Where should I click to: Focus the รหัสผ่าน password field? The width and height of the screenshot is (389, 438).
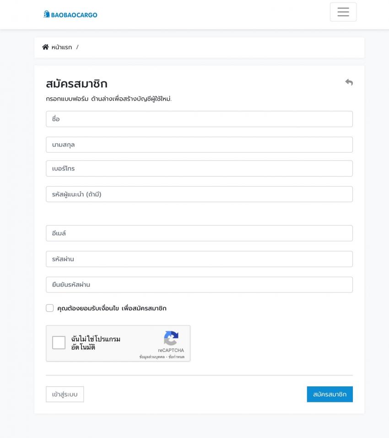click(200, 259)
